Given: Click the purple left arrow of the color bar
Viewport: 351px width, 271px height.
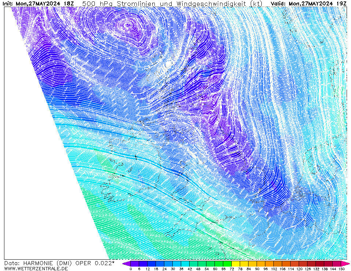Looking at the screenshot, I should coord(126,264).
